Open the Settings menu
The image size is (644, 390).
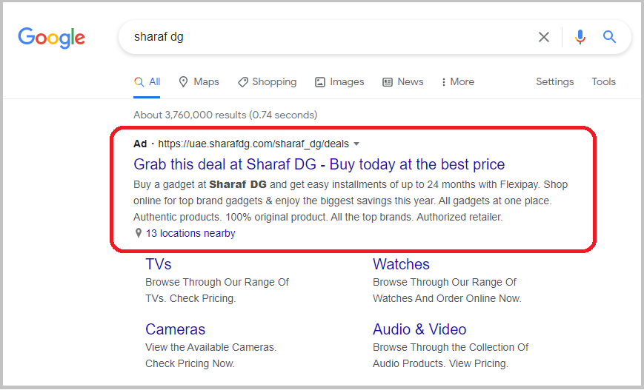point(554,81)
